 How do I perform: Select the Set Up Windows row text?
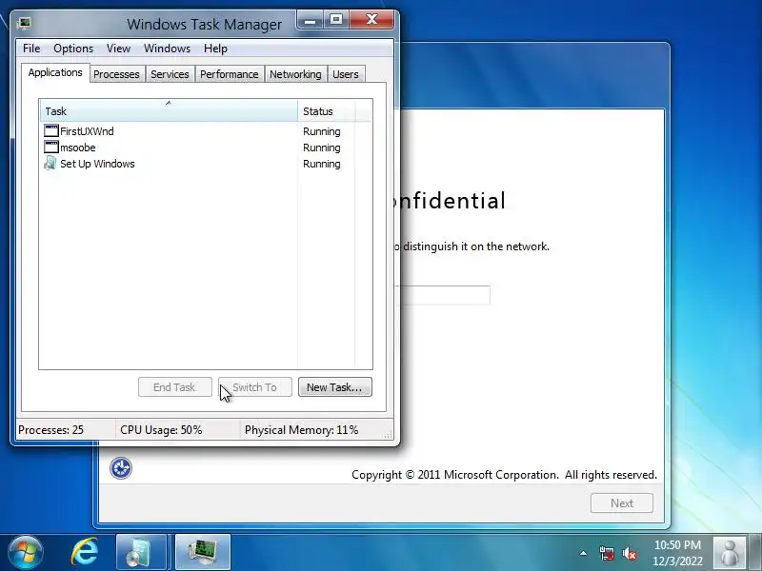tap(97, 164)
